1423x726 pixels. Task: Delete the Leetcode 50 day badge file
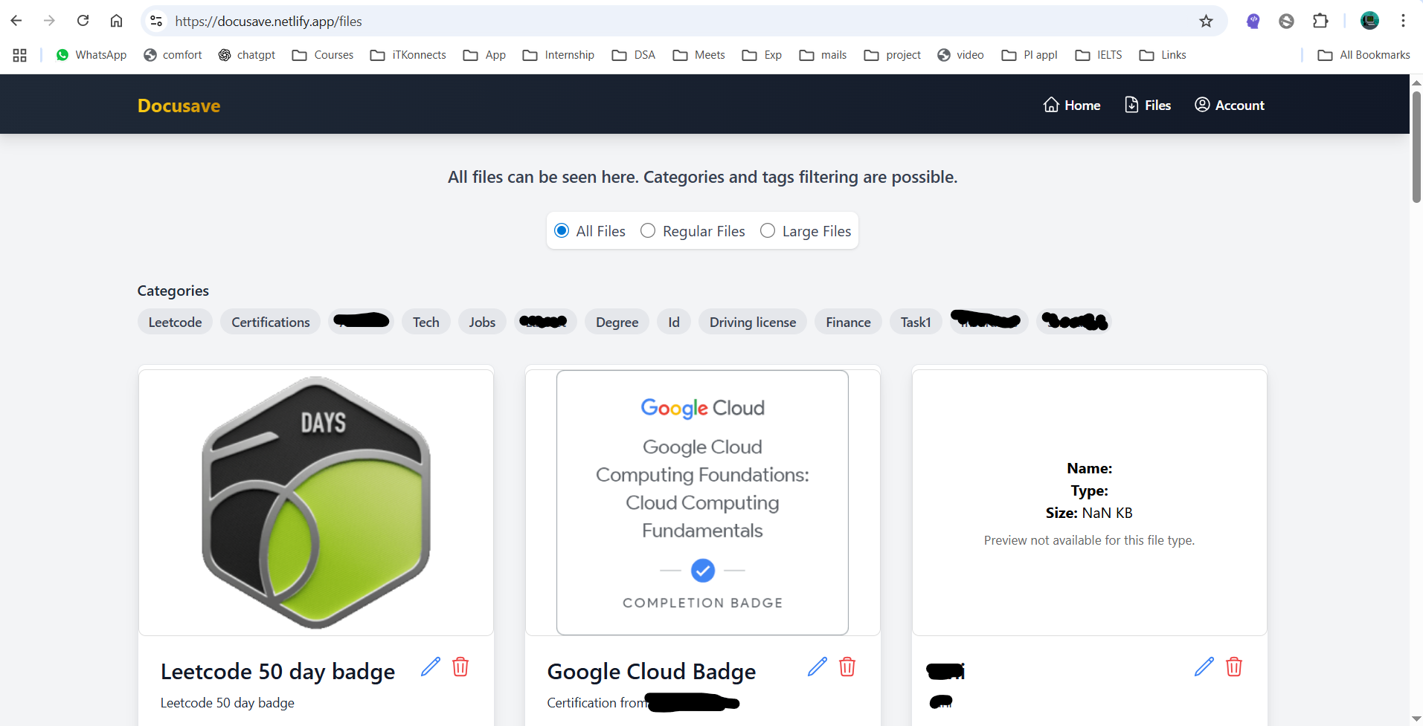460,667
